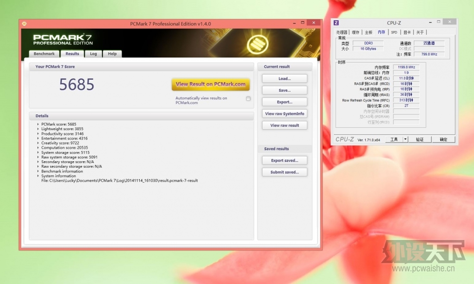
Task: Expand the Creativity score: 9722 row
Action: (38, 143)
